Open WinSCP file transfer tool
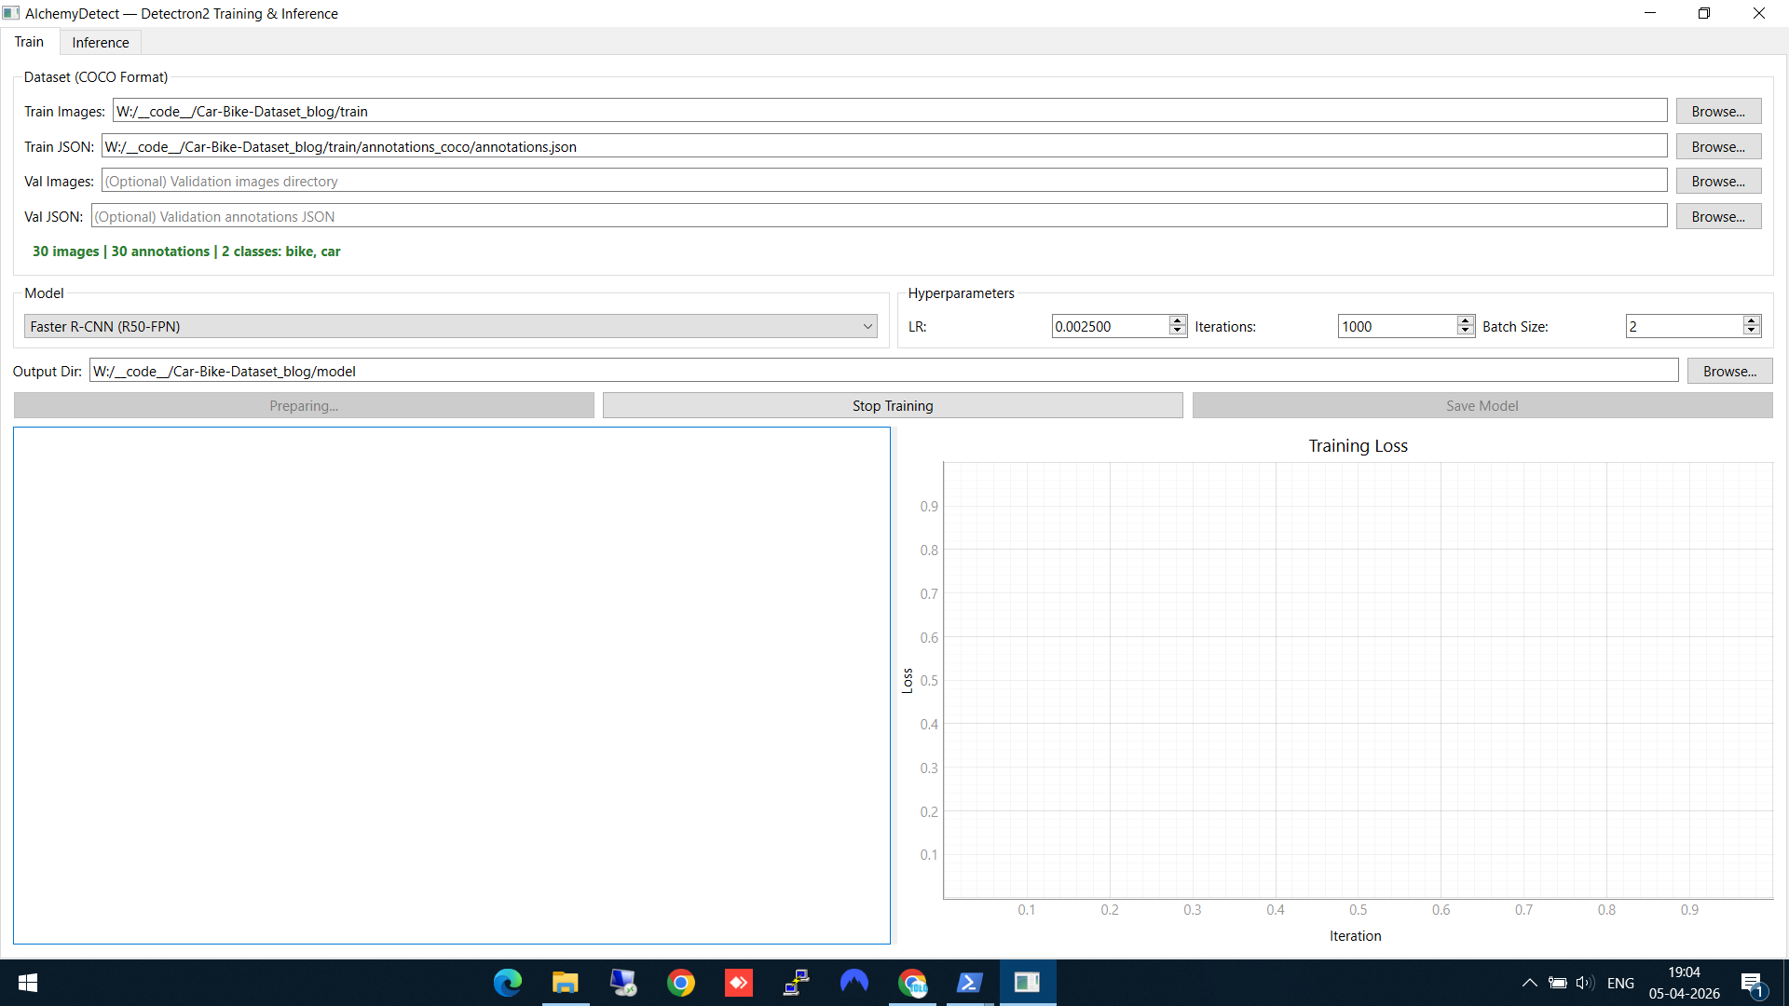Image resolution: width=1789 pixels, height=1006 pixels. click(x=797, y=983)
